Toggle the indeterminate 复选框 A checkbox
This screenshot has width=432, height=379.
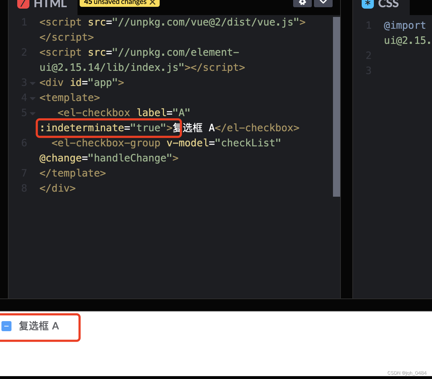6,326
